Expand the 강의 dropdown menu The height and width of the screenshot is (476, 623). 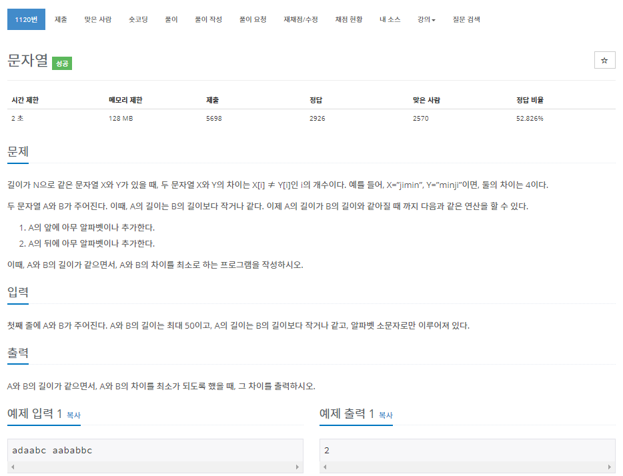click(426, 19)
